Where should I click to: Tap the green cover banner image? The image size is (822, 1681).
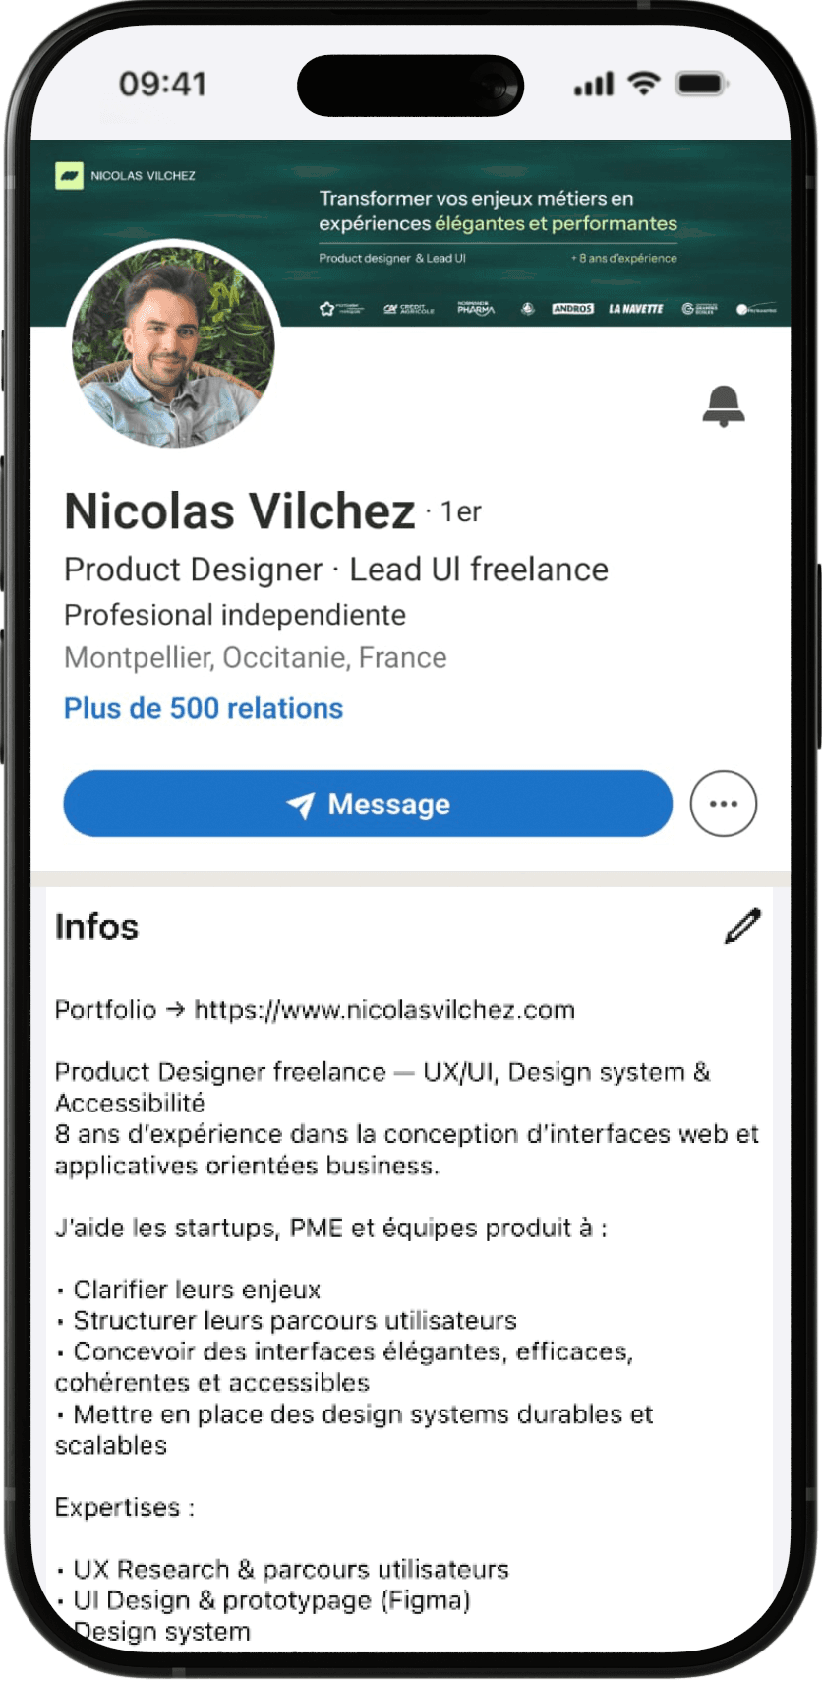point(411,233)
